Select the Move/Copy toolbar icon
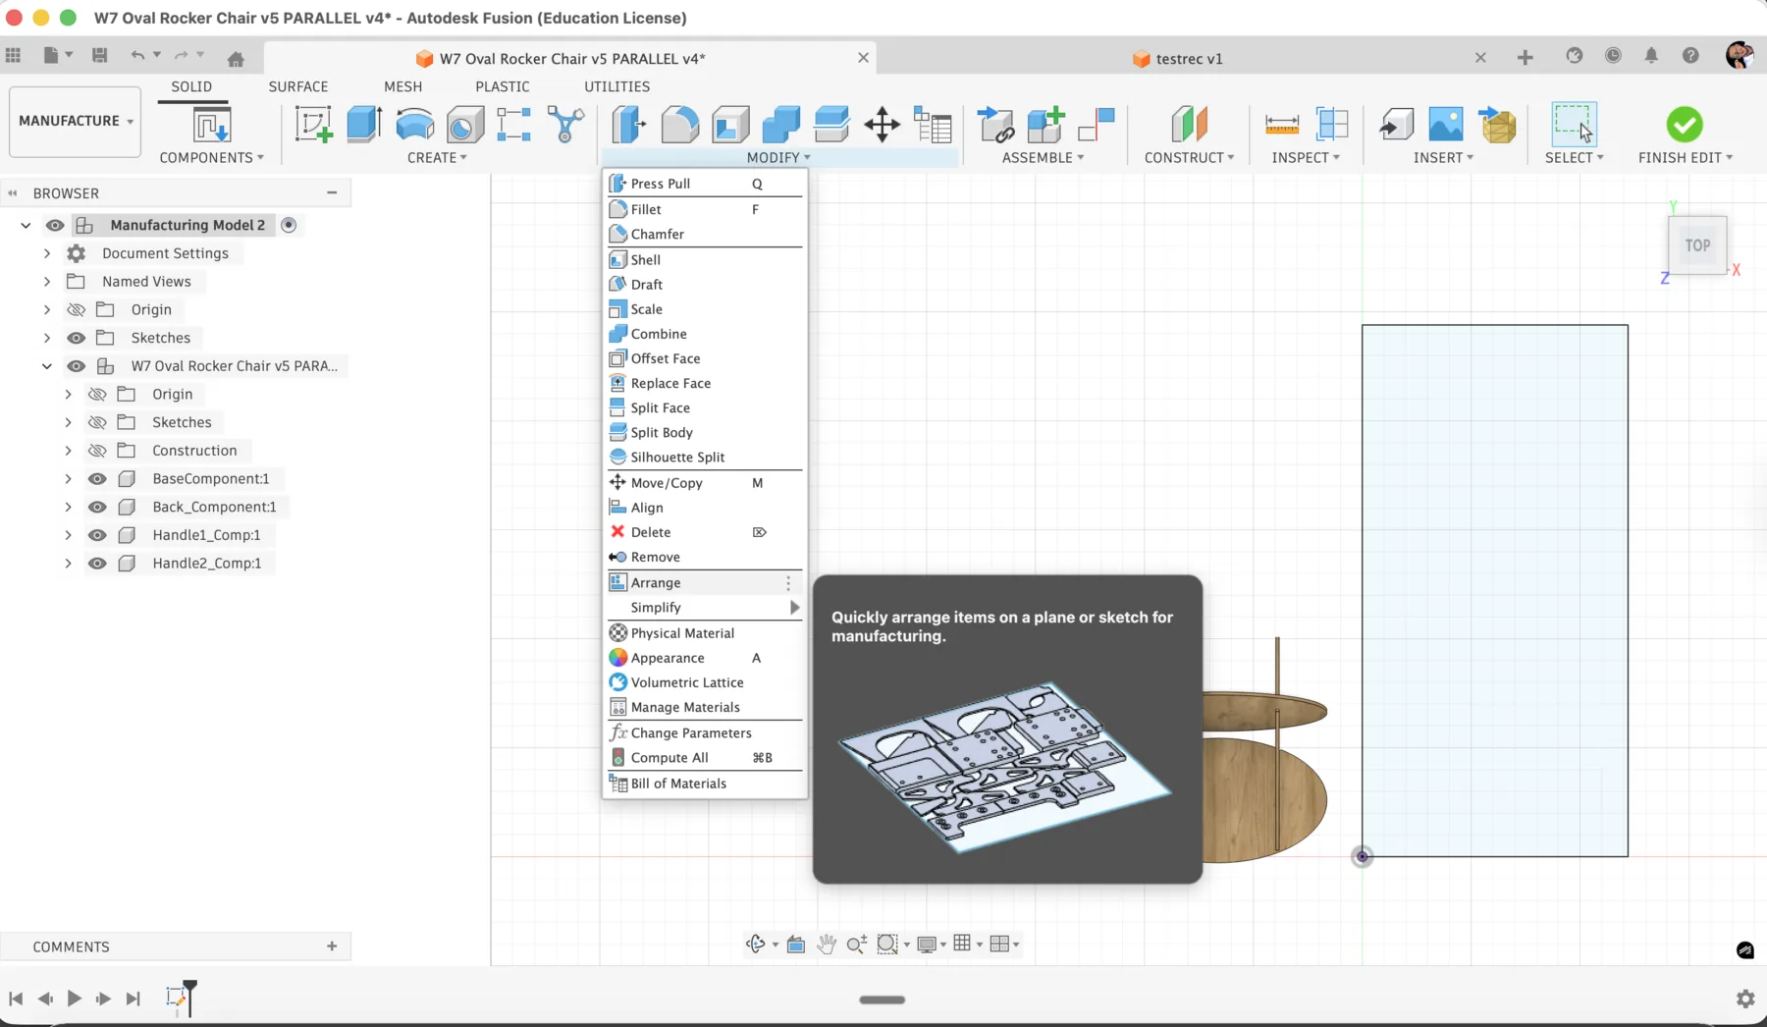1767x1027 pixels. [x=881, y=125]
